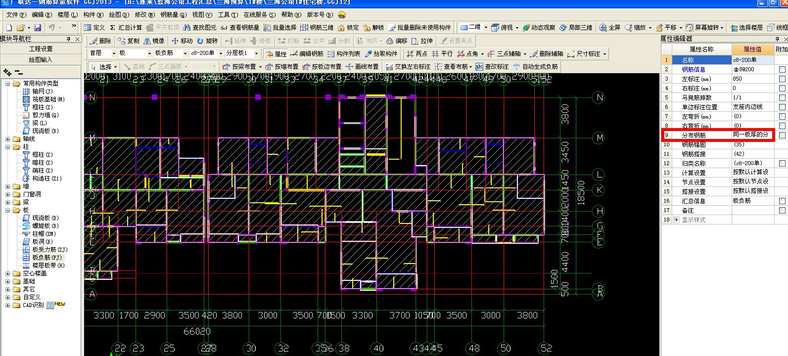Click the 工程设置 navigation button
Viewport: 788px width, 356px height.
(x=41, y=49)
